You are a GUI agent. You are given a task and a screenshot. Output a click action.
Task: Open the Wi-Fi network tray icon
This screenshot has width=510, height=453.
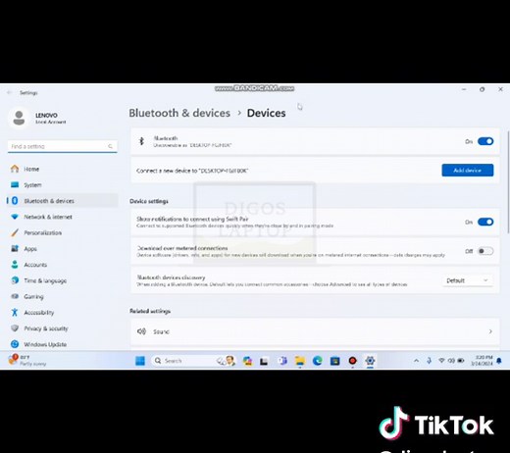pos(441,361)
